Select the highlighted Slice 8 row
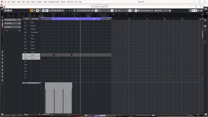208x117 pixels. [x=31, y=58]
